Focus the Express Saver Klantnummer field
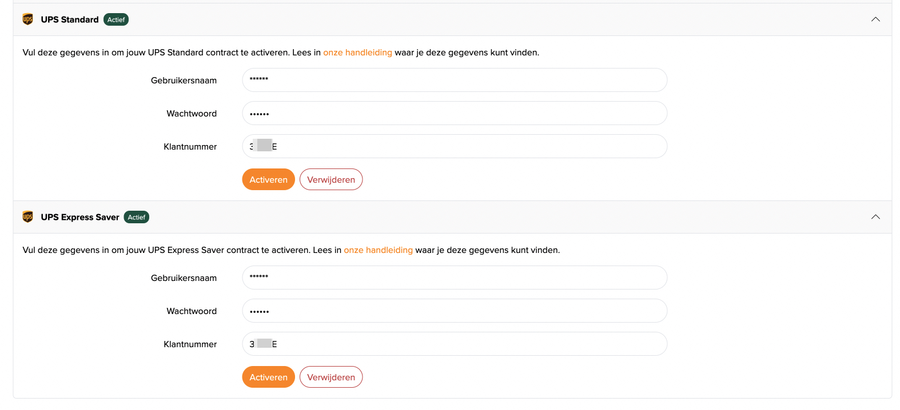Screen dimensions: 900x410 (x=455, y=344)
